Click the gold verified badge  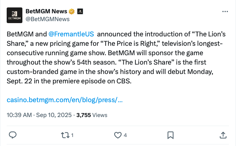(72, 12)
